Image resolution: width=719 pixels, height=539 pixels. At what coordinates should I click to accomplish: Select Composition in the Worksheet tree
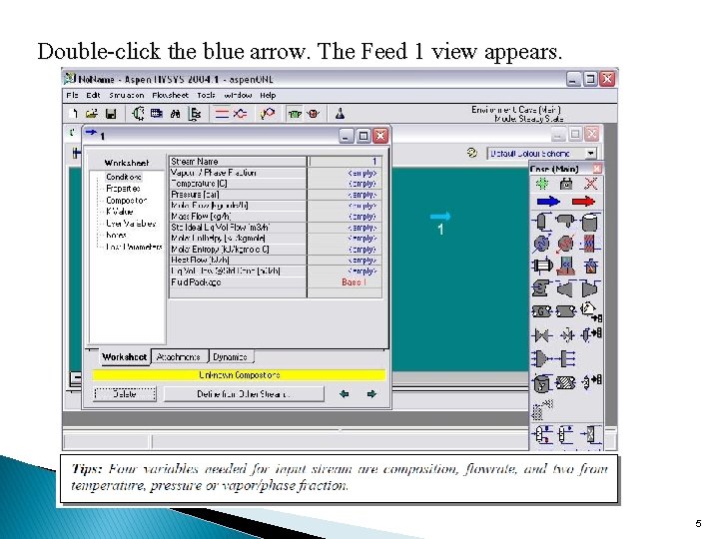click(x=126, y=201)
